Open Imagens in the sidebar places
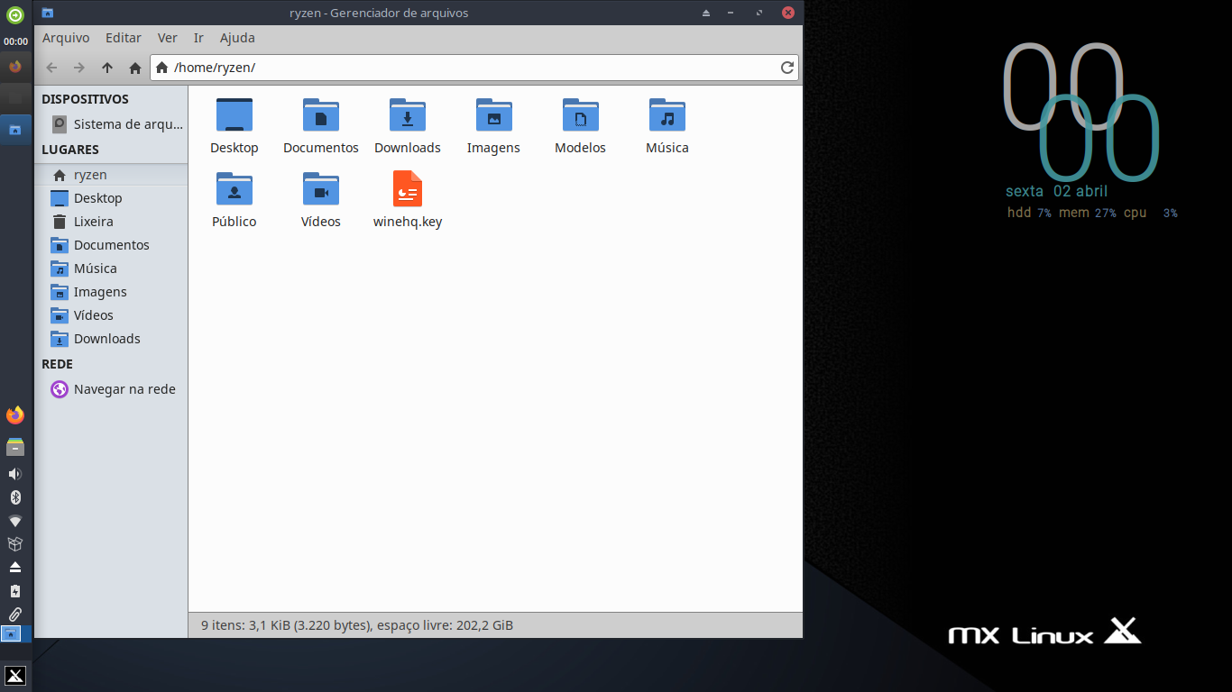Image resolution: width=1232 pixels, height=692 pixels. [111, 292]
